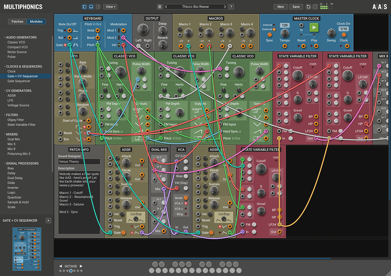Switch to the Patches tab
This screenshot has height=276, width=391.
(x=17, y=21)
